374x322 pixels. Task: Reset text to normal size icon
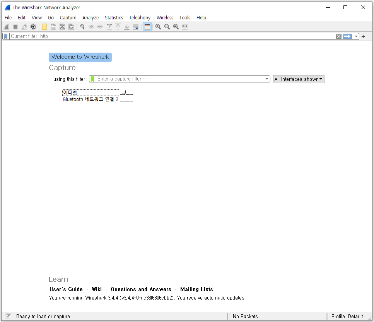pyautogui.click(x=176, y=27)
